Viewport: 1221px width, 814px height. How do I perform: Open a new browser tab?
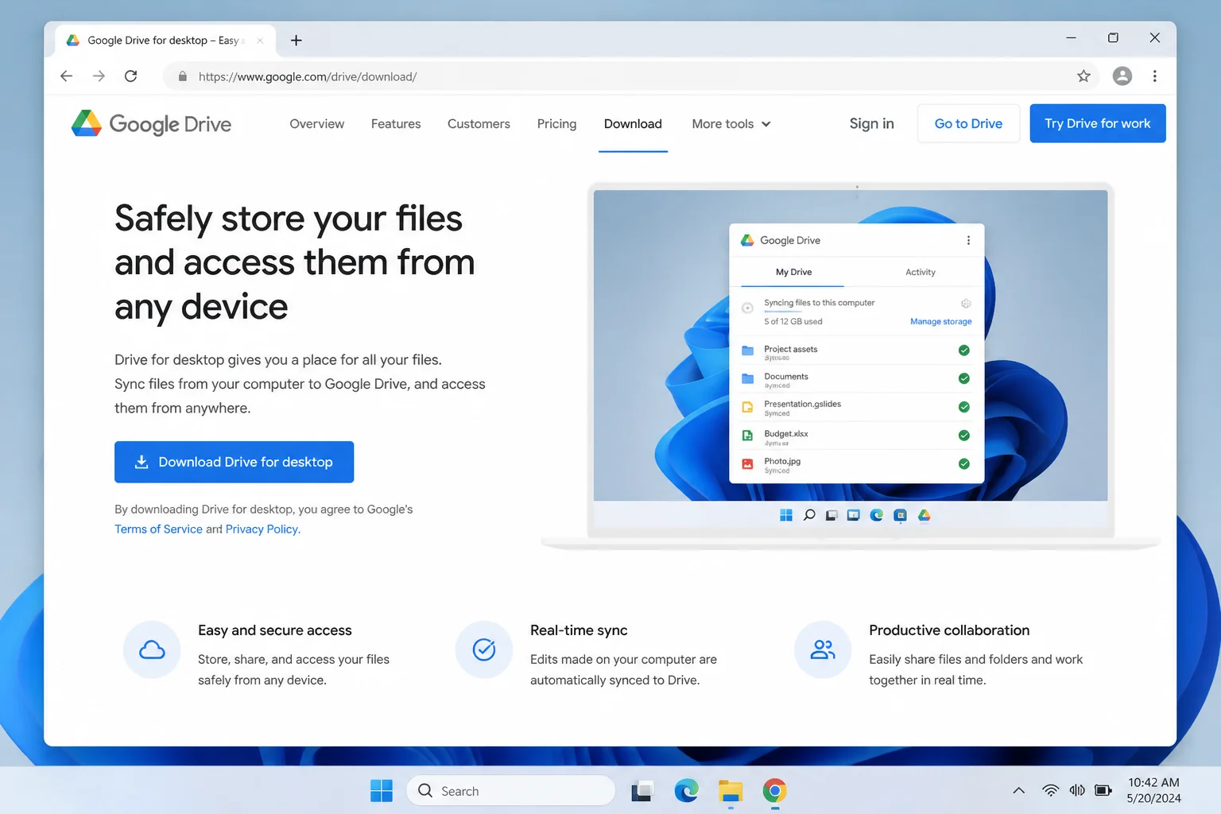point(297,41)
